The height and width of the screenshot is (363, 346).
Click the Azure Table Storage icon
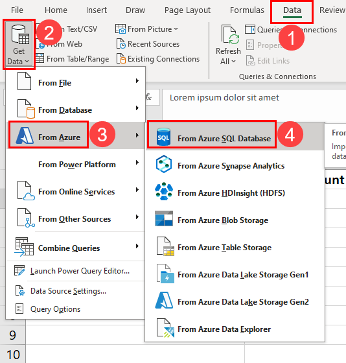(165, 246)
